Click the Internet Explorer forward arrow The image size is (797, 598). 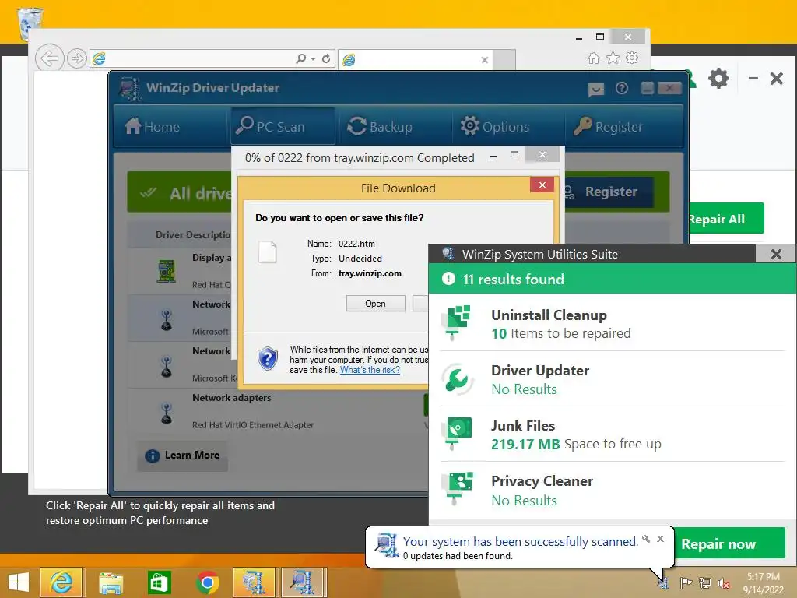tap(77, 58)
